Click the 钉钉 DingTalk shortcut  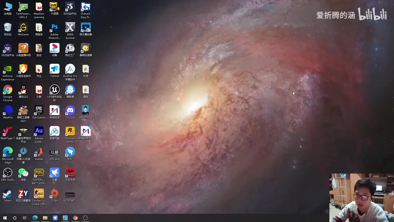70,154
